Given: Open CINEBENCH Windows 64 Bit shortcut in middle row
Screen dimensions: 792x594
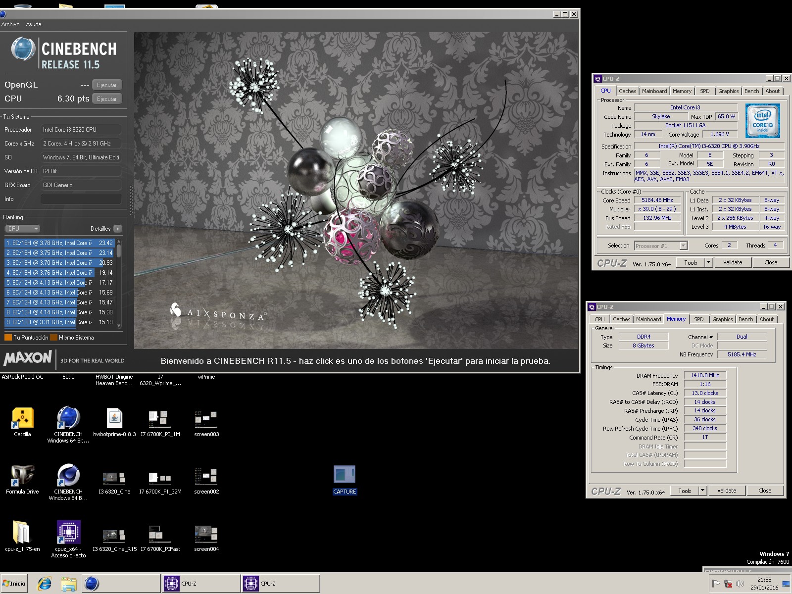Looking at the screenshot, I should 68,425.
